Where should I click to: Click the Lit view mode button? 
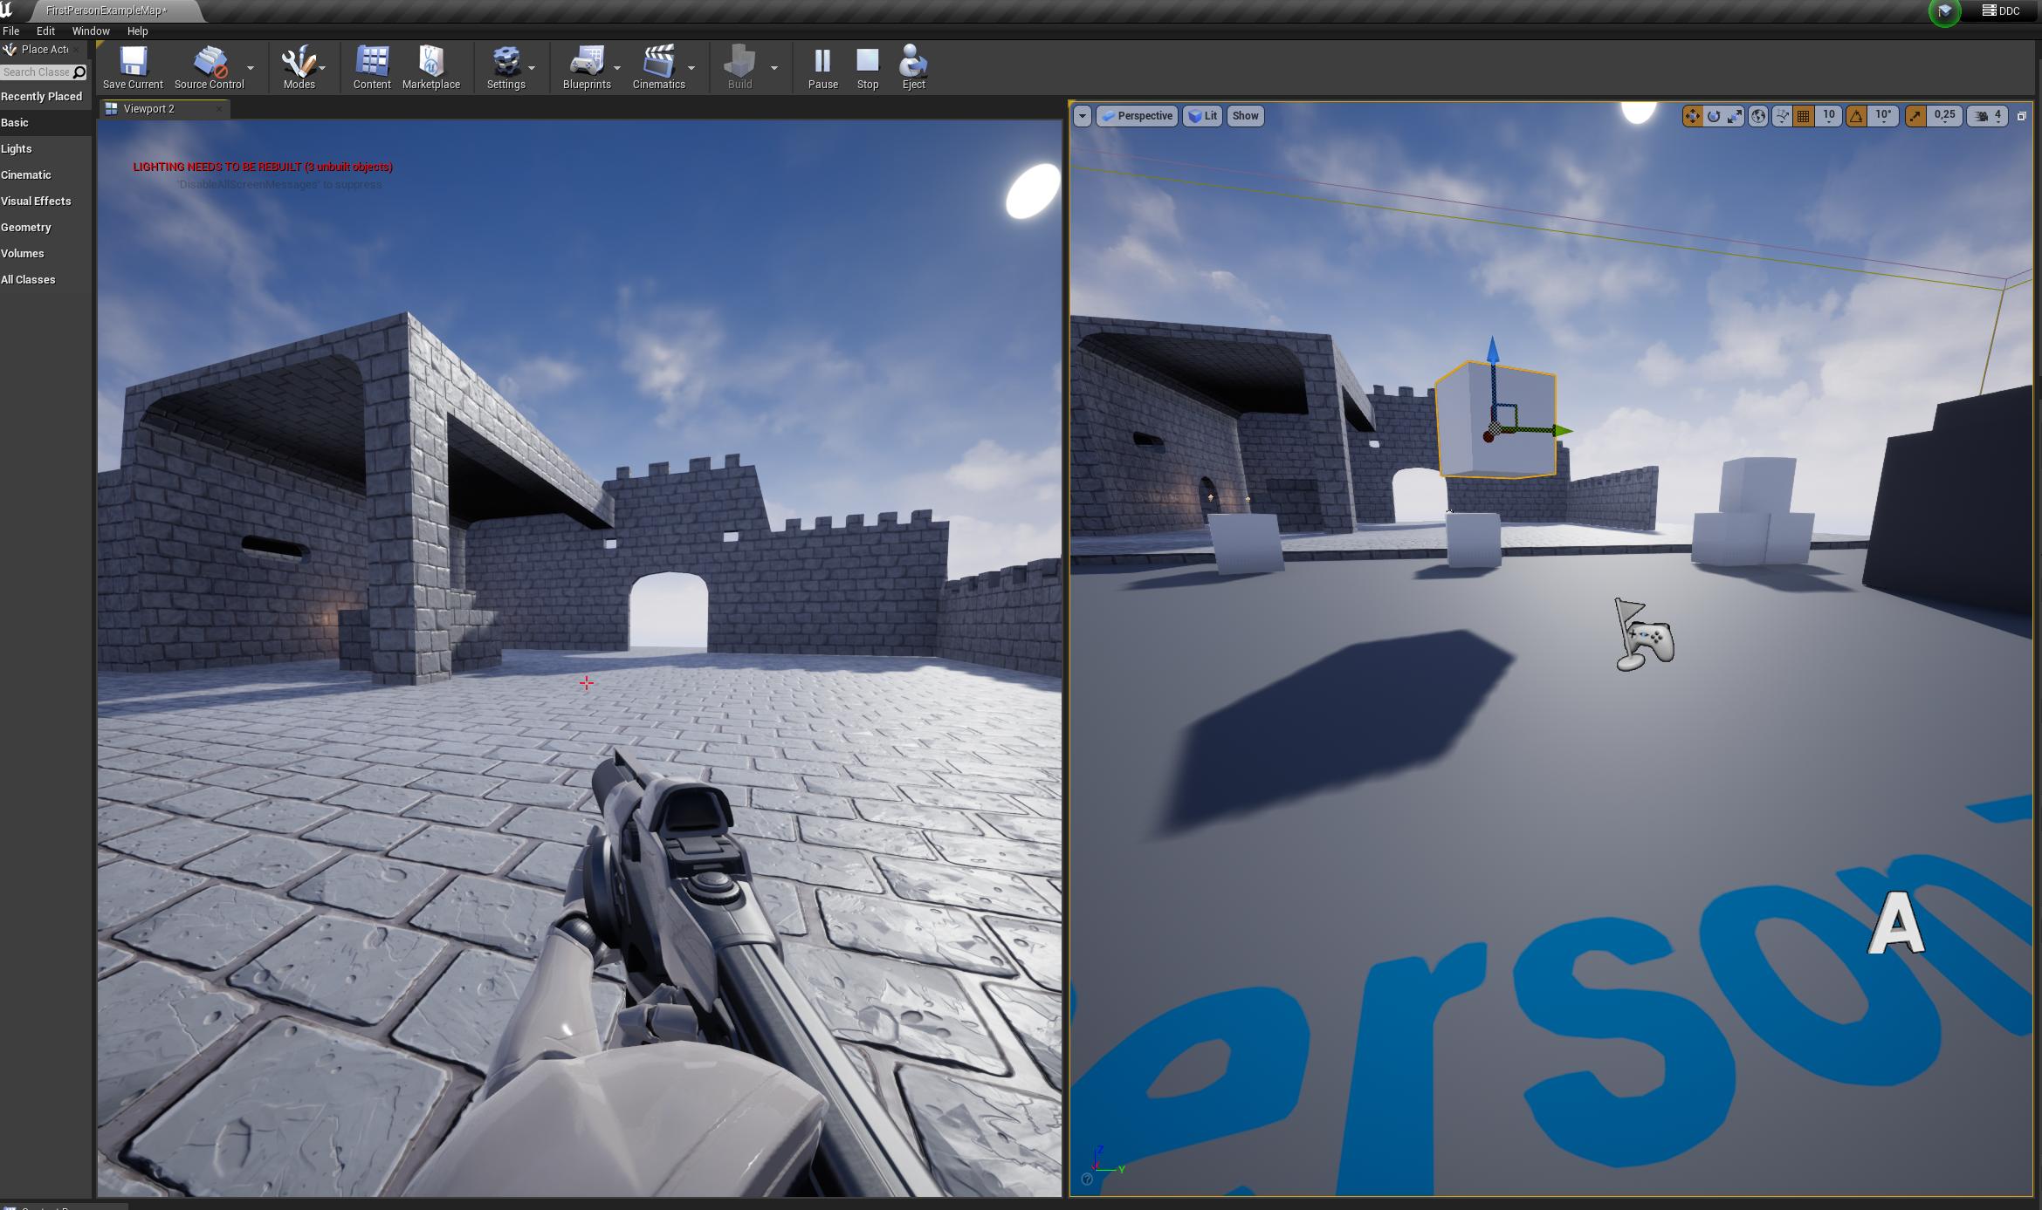(1202, 116)
